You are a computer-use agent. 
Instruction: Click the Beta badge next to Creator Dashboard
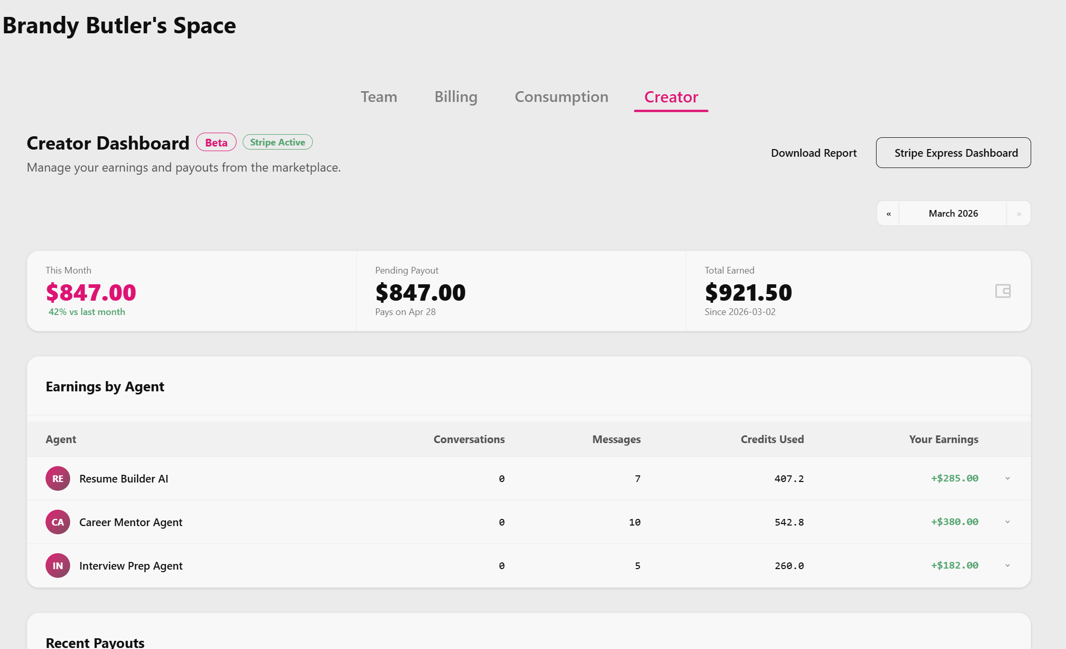(216, 142)
